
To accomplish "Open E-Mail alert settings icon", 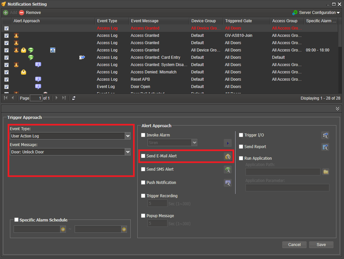I will point(228,157).
